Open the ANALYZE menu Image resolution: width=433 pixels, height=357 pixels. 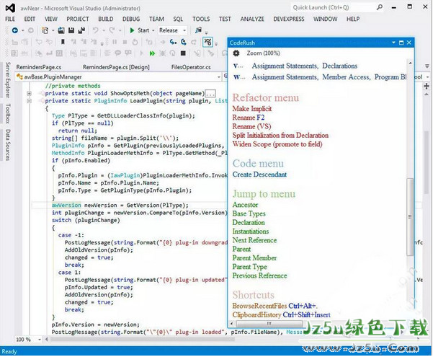(252, 19)
